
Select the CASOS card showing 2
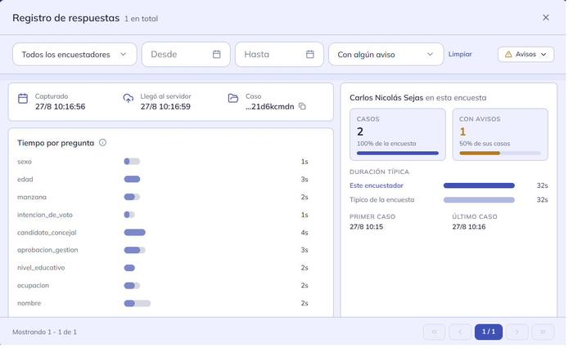pos(398,135)
